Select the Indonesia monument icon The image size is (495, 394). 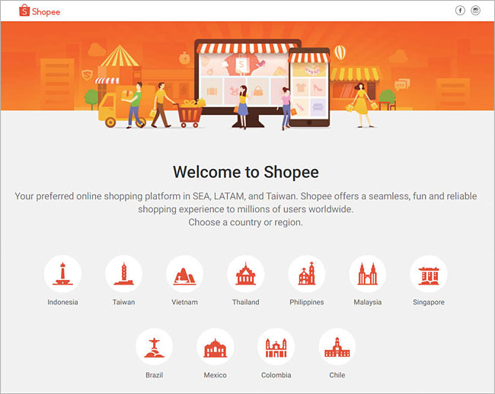click(62, 274)
